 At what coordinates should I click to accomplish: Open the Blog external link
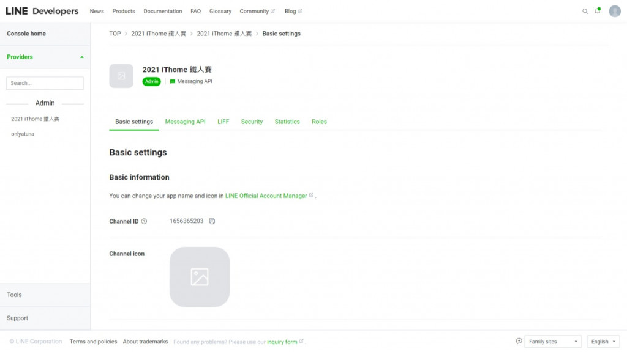293,11
